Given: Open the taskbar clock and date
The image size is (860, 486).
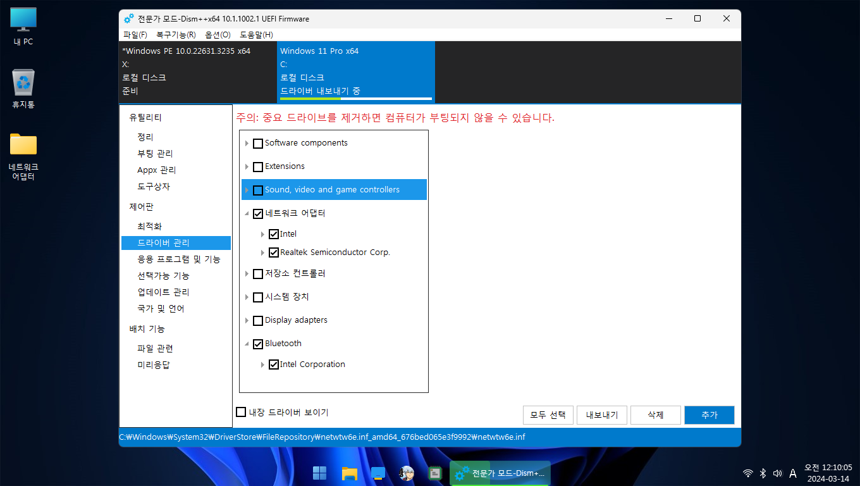Looking at the screenshot, I should pos(828,473).
